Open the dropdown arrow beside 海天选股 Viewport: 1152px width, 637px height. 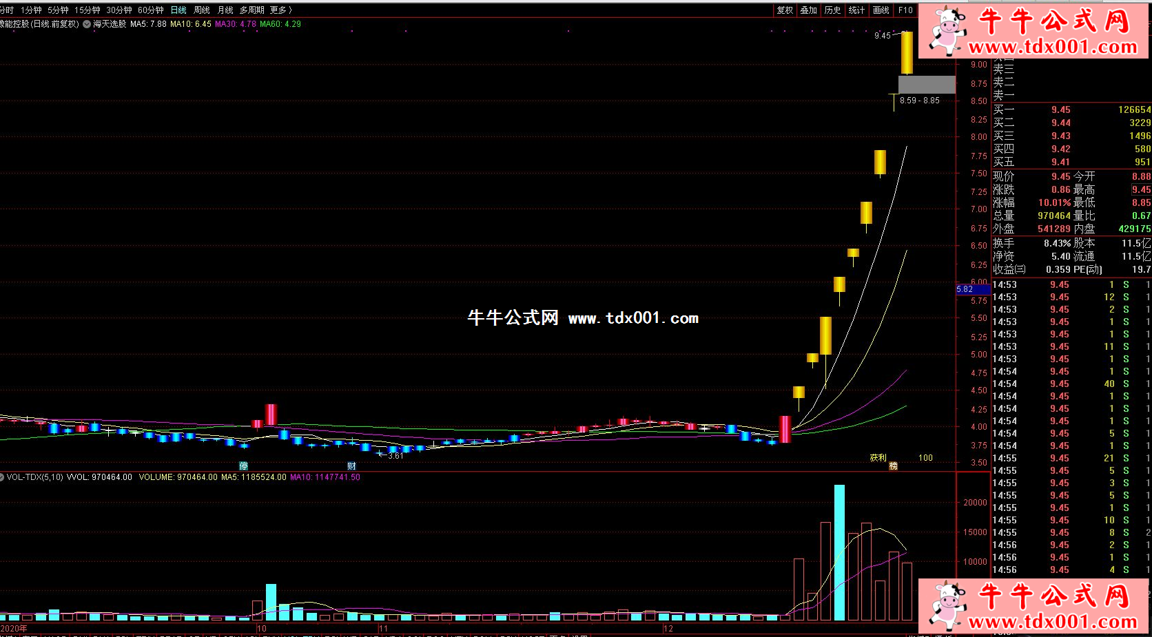87,24
